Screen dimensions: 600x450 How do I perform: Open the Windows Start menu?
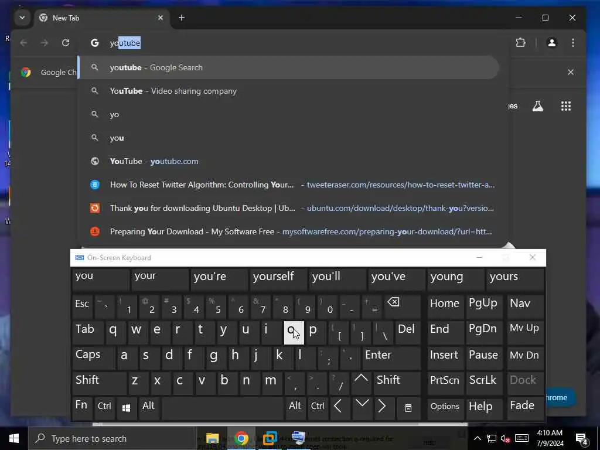(x=14, y=438)
